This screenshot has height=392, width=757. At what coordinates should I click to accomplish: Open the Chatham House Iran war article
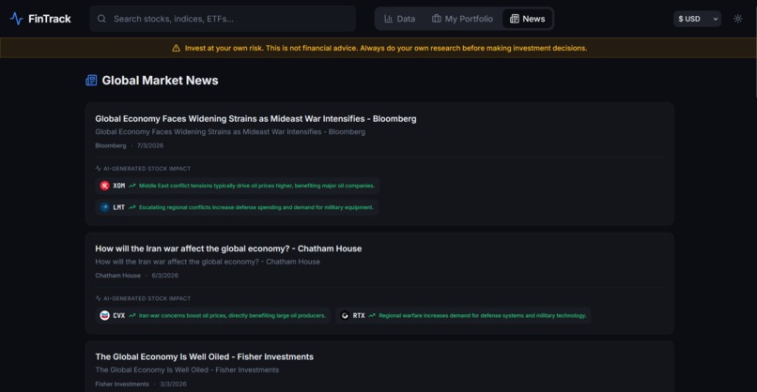[228, 249]
